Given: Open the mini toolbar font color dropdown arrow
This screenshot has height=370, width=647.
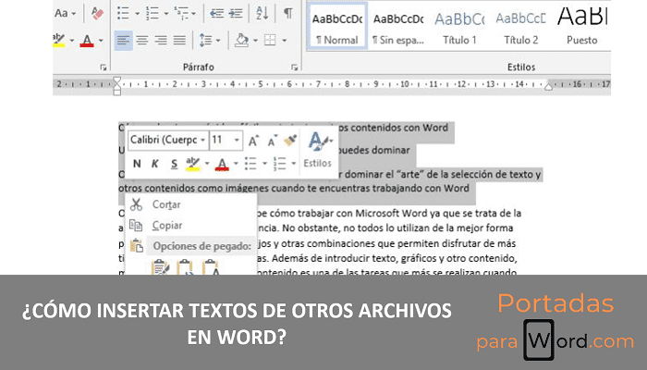Looking at the screenshot, I should tap(236, 164).
